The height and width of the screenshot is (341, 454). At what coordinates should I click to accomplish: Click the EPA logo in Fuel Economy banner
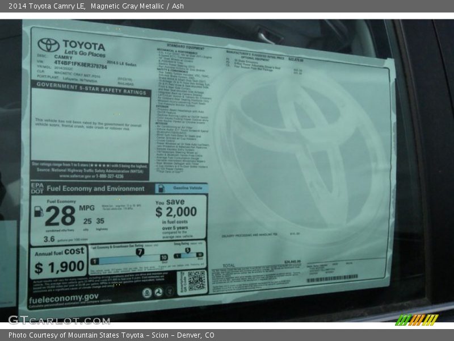36,185
